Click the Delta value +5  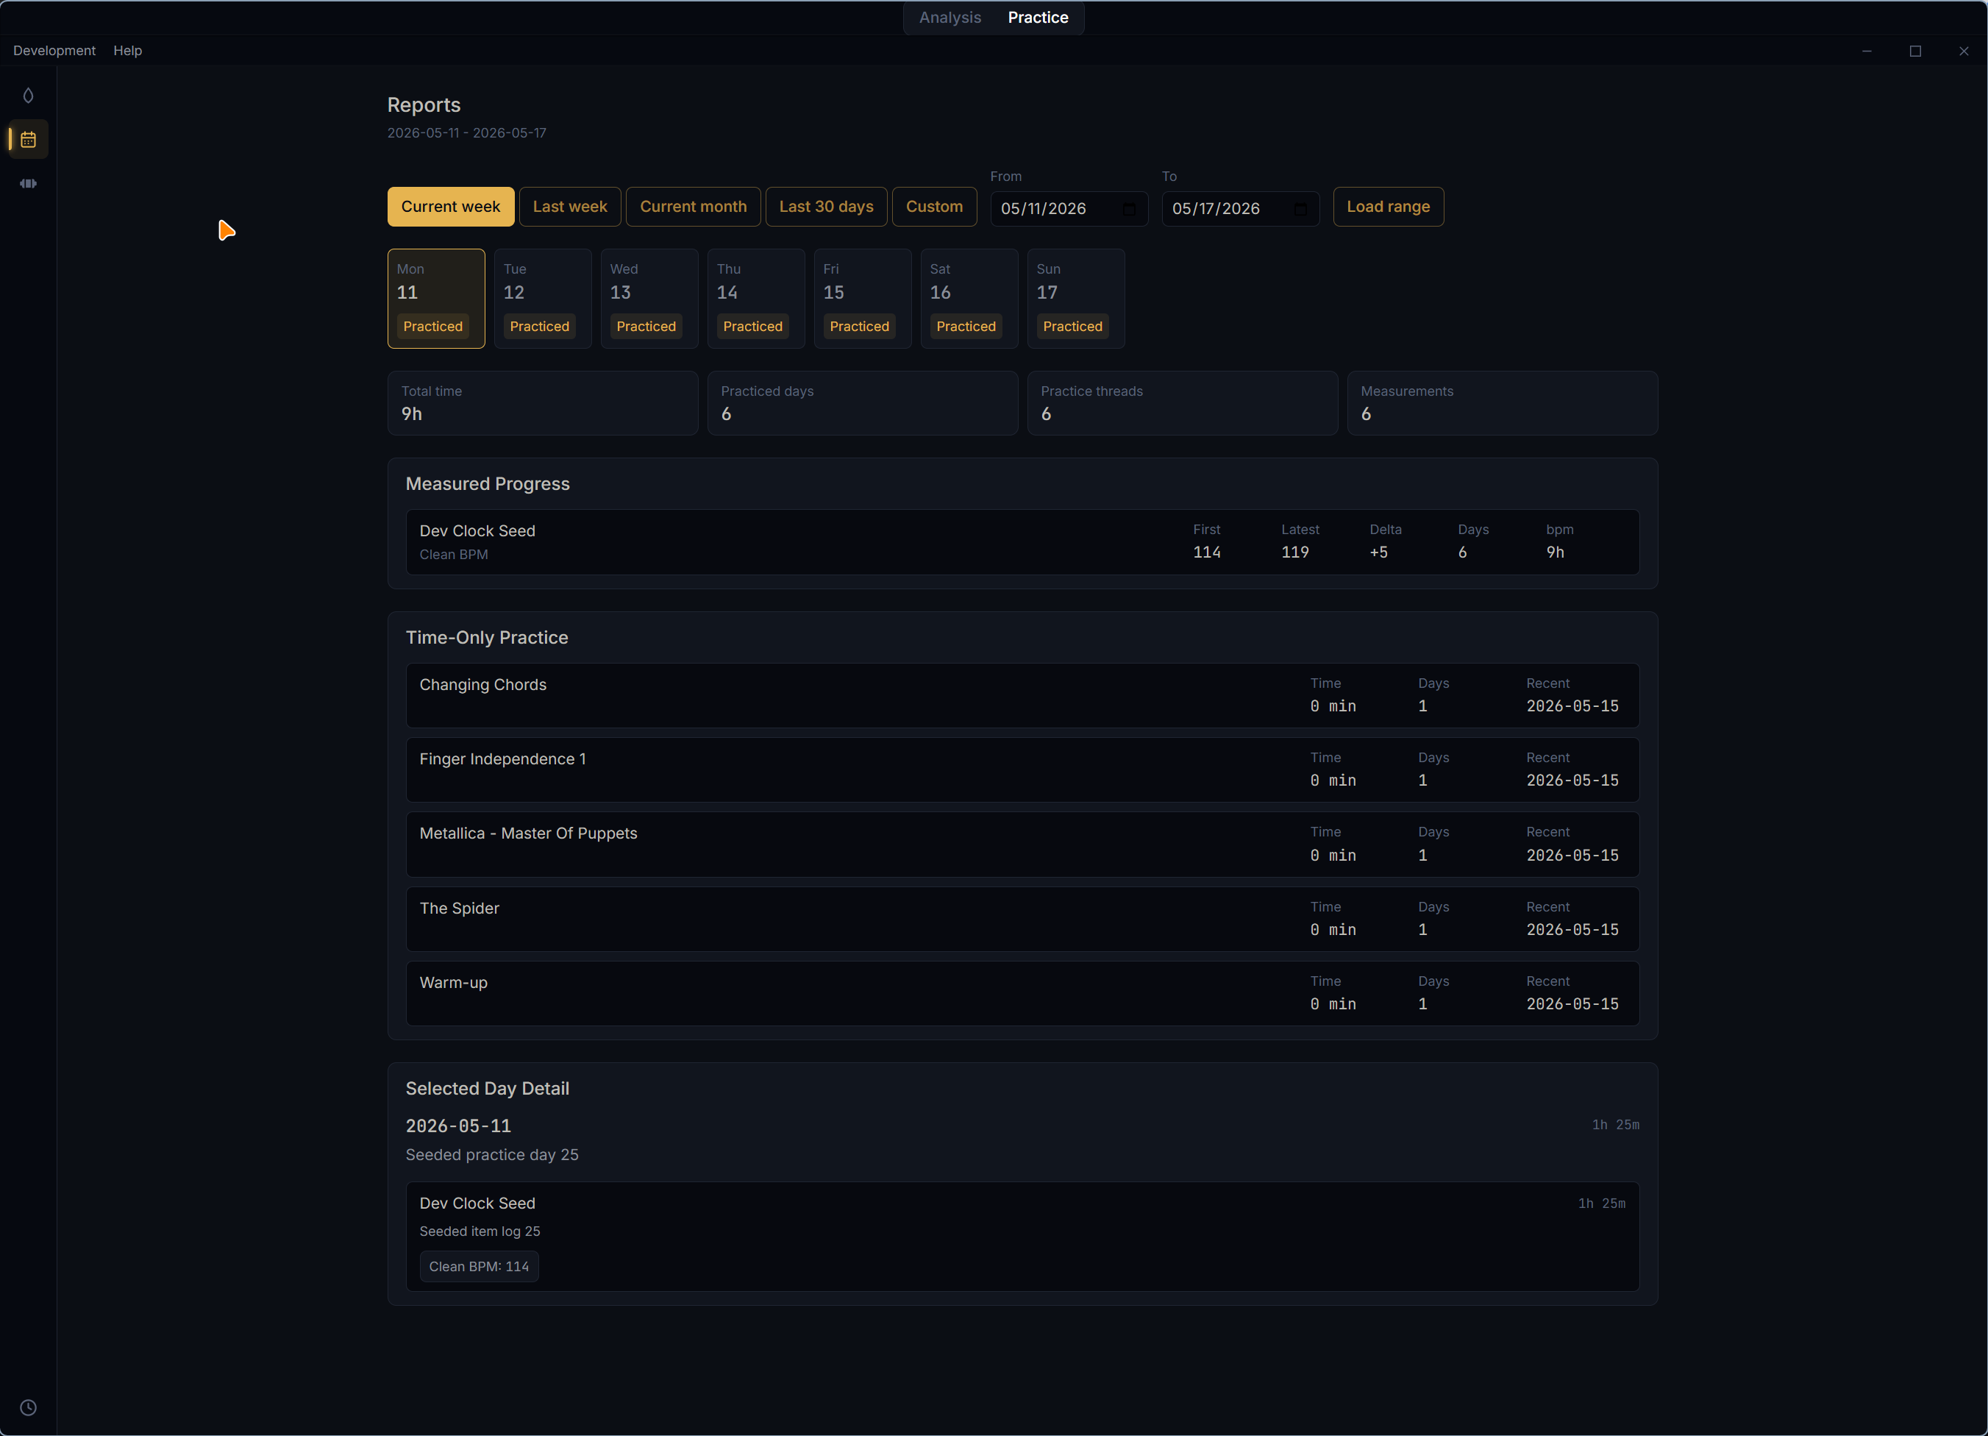1378,552
